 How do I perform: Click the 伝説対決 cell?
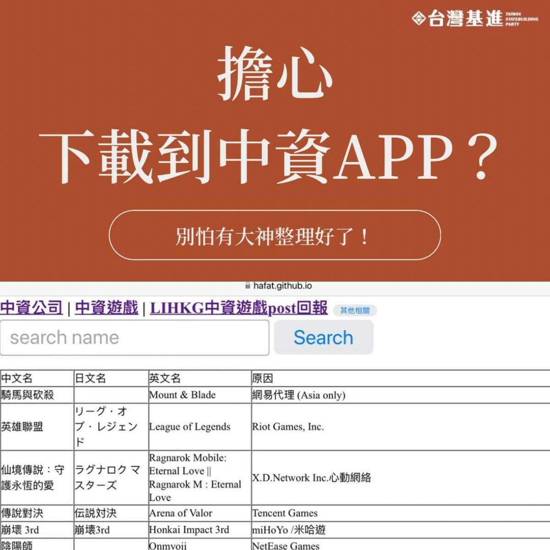tap(111, 513)
